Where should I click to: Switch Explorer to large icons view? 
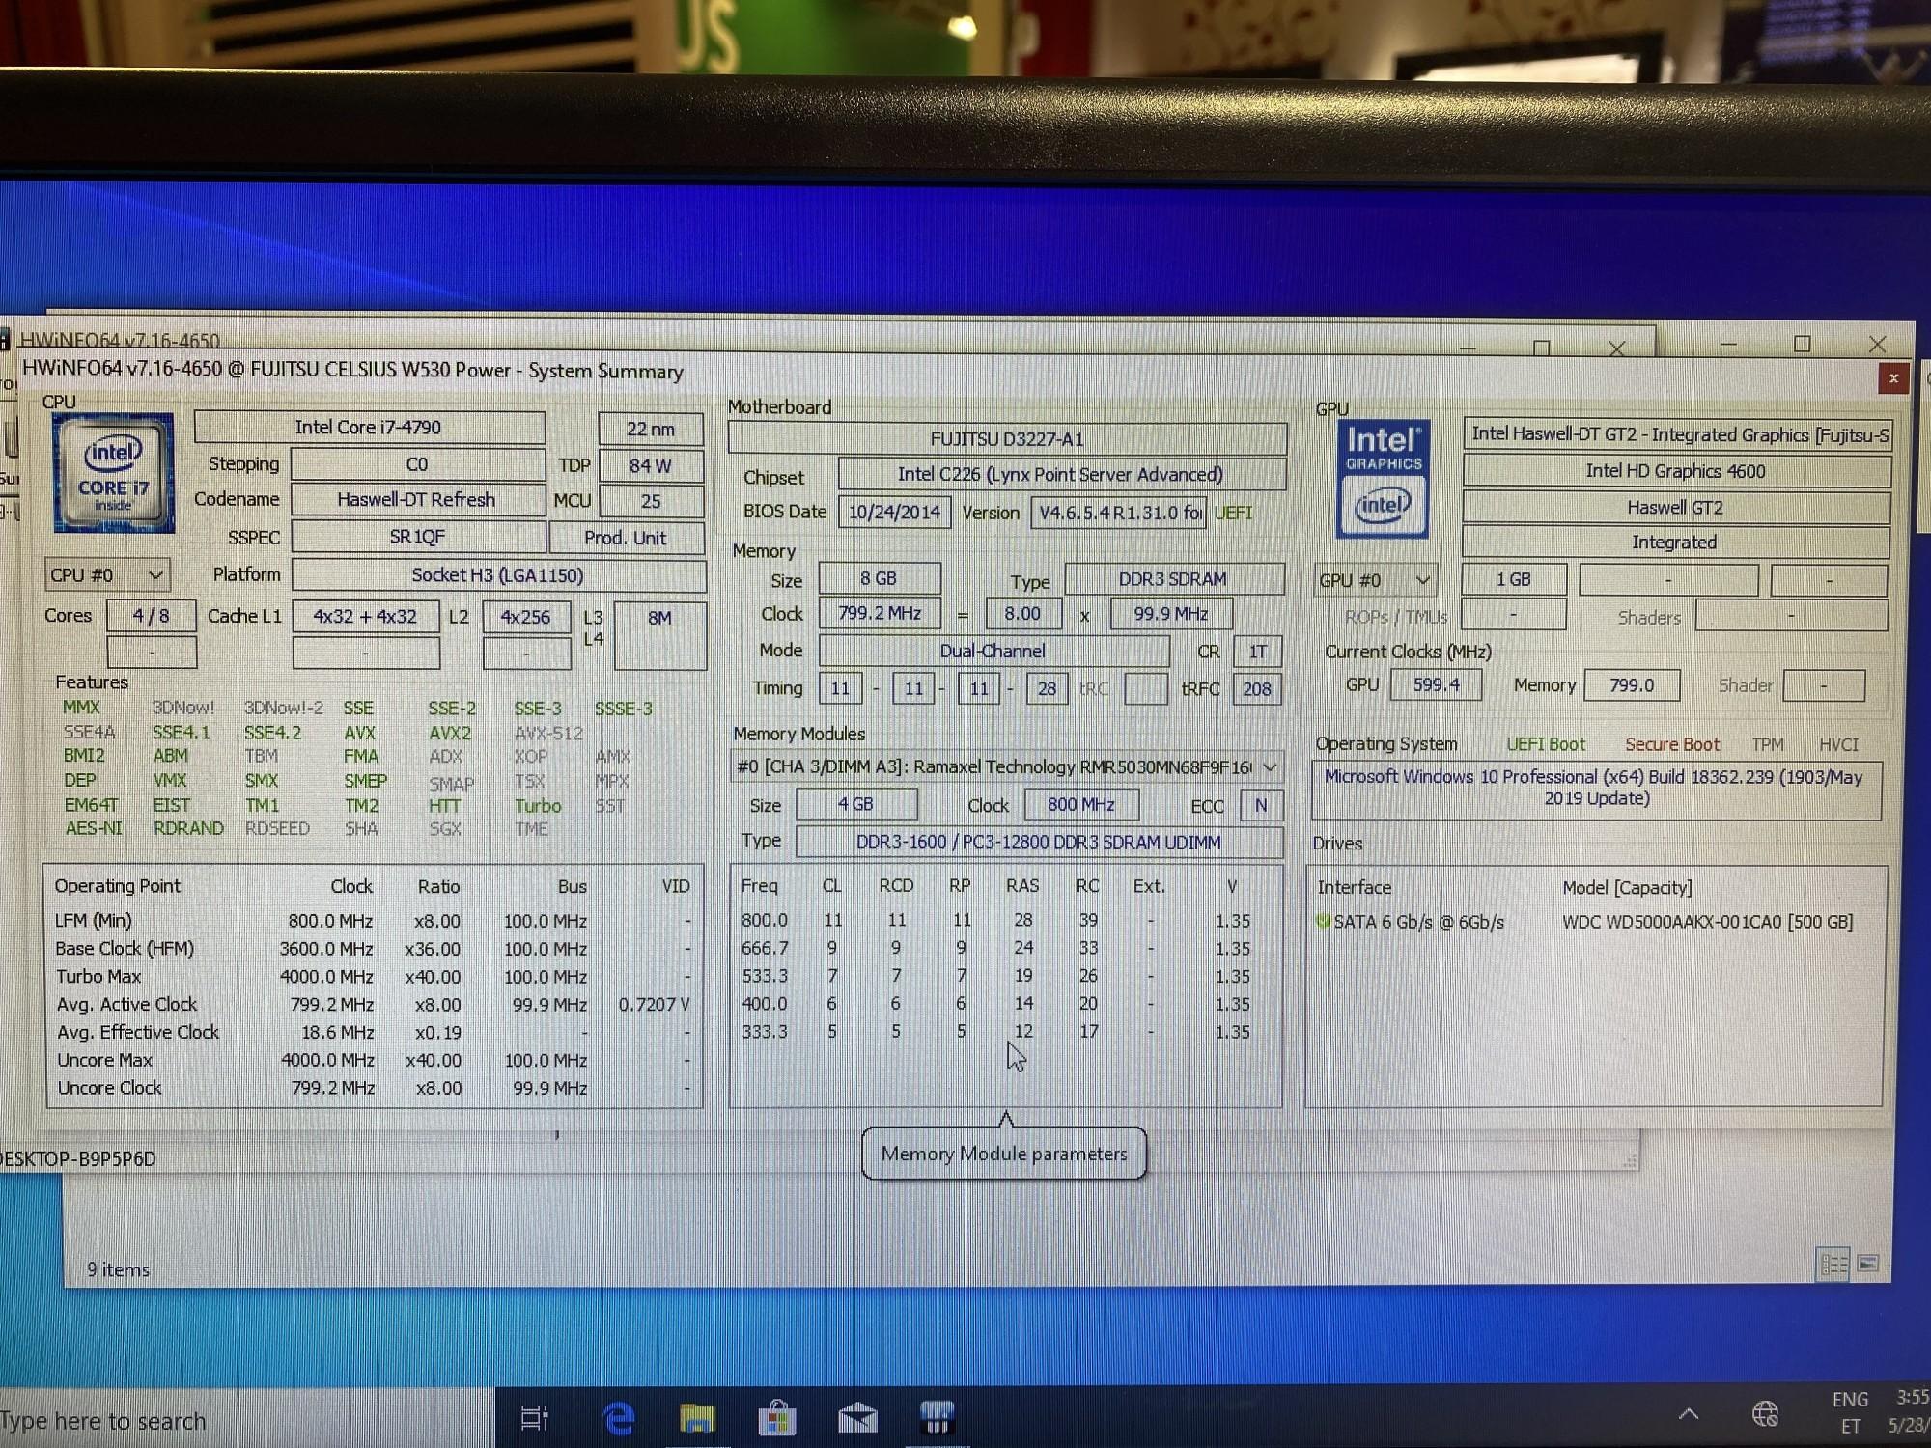pyautogui.click(x=1868, y=1264)
